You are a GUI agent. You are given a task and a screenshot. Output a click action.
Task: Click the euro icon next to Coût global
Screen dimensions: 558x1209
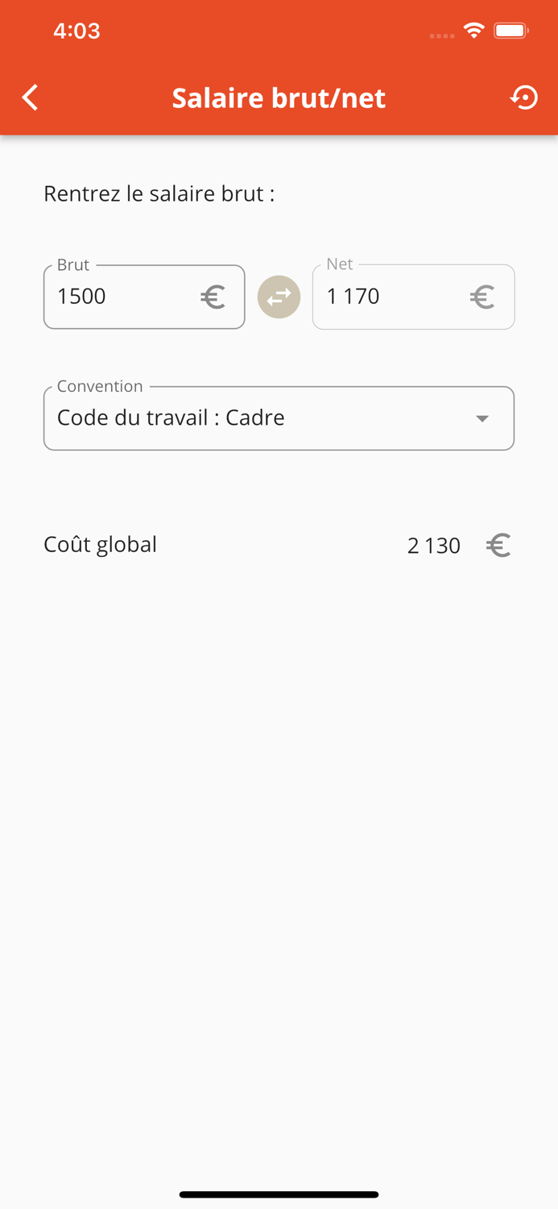(x=498, y=545)
